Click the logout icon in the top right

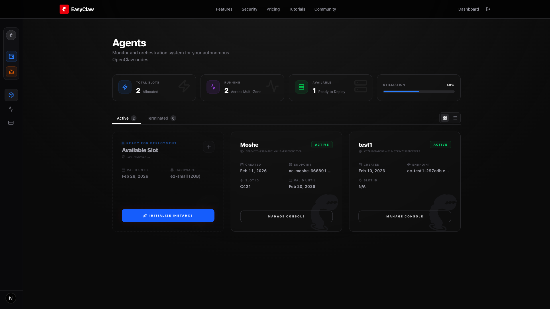(488, 9)
